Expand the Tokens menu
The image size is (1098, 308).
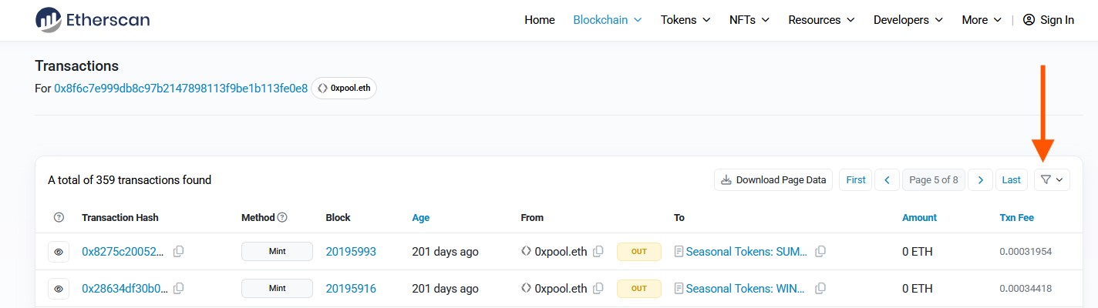coord(685,20)
